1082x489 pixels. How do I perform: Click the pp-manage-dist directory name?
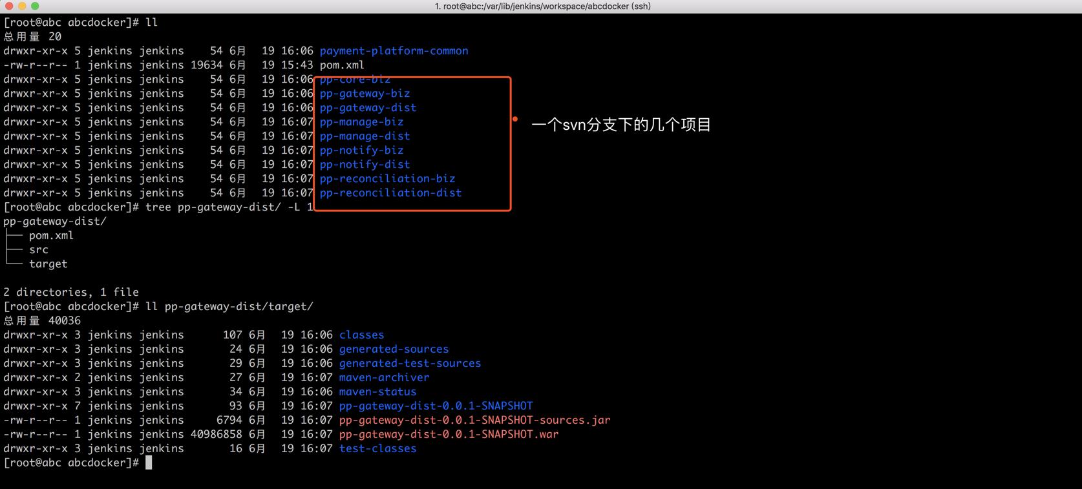click(365, 136)
